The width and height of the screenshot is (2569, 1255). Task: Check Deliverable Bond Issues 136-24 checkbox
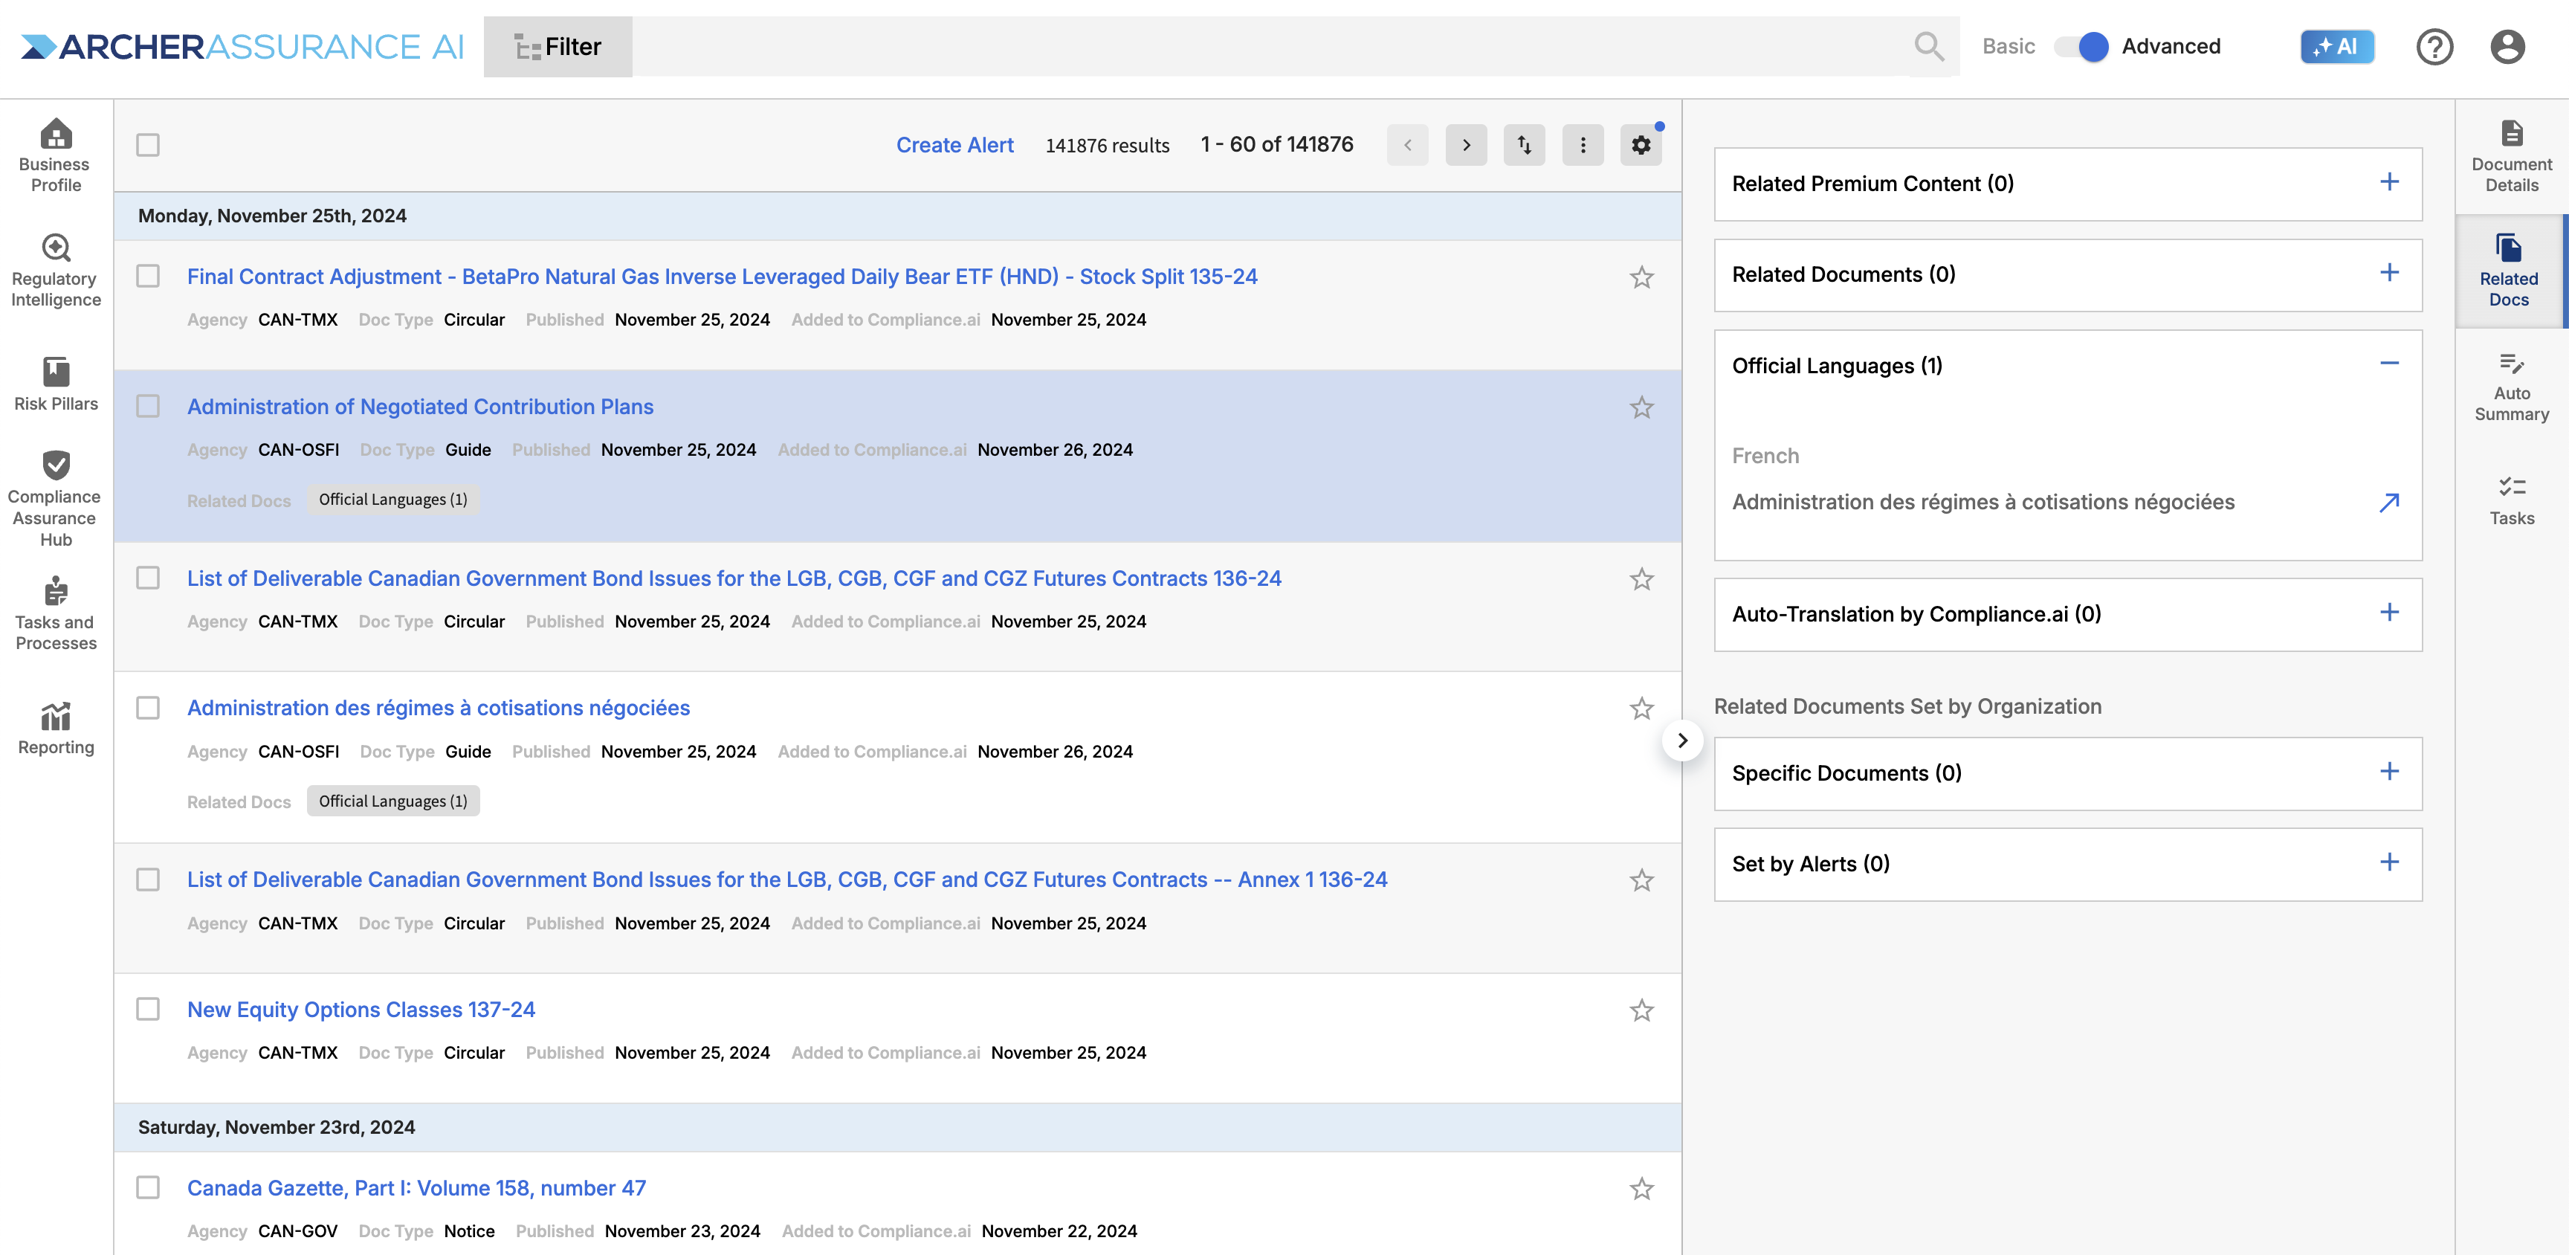click(x=148, y=578)
